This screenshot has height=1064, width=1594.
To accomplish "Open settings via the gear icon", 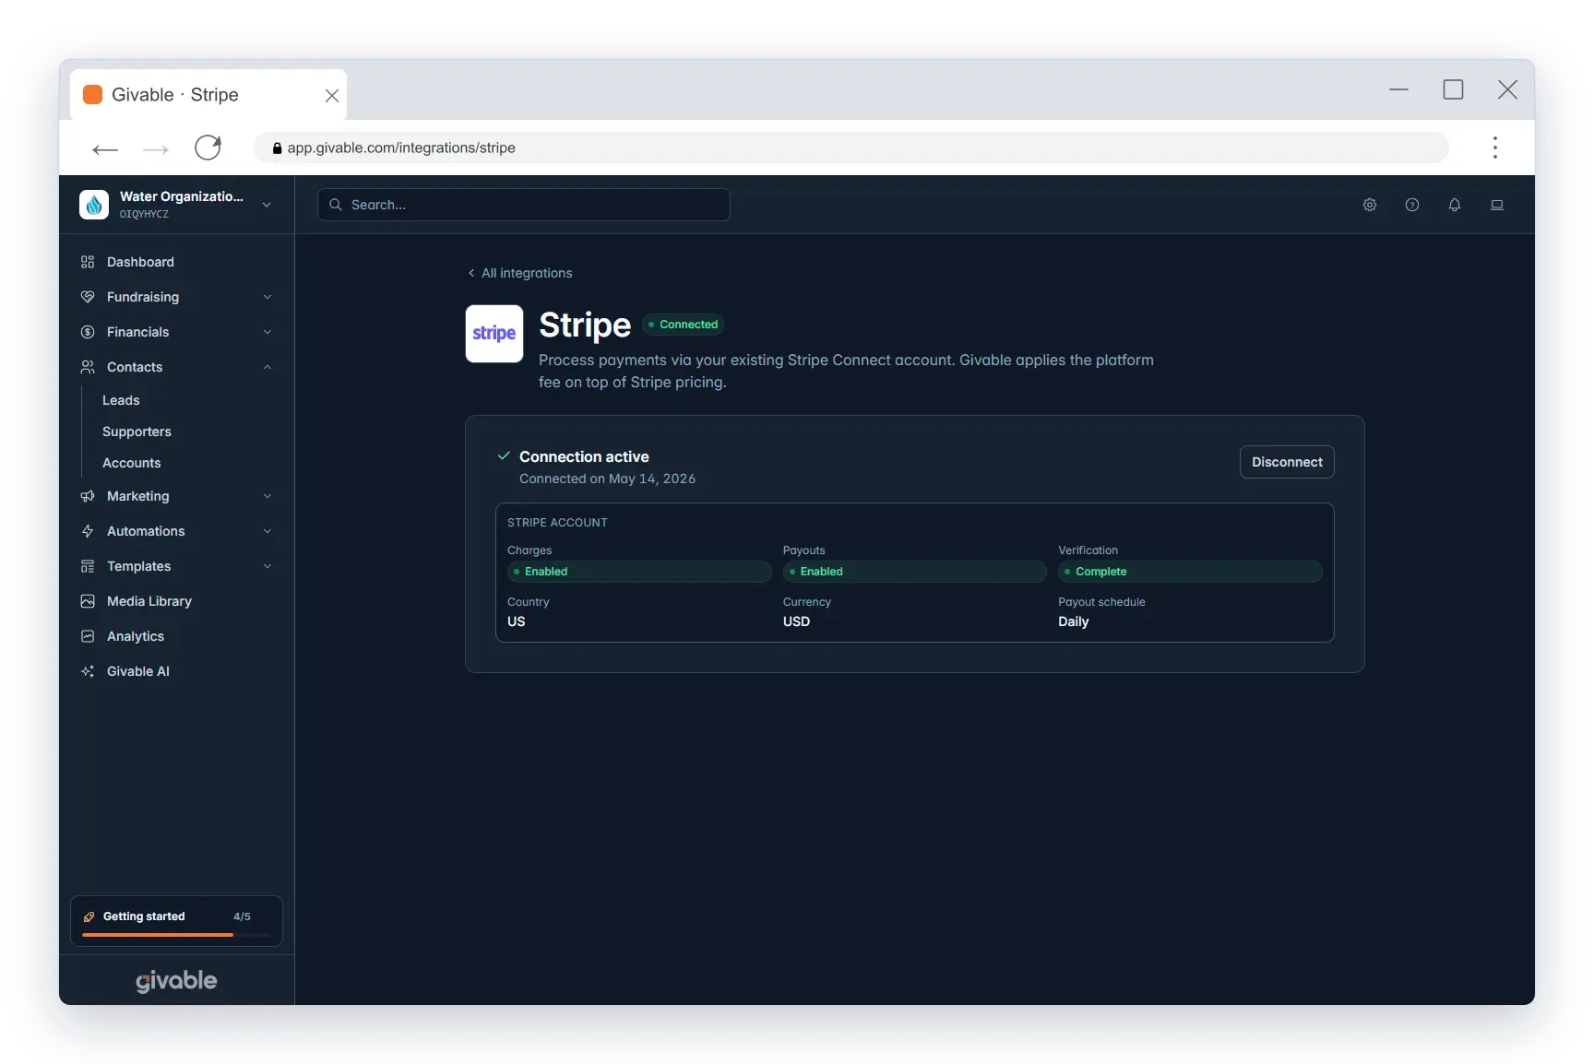I will (1370, 205).
